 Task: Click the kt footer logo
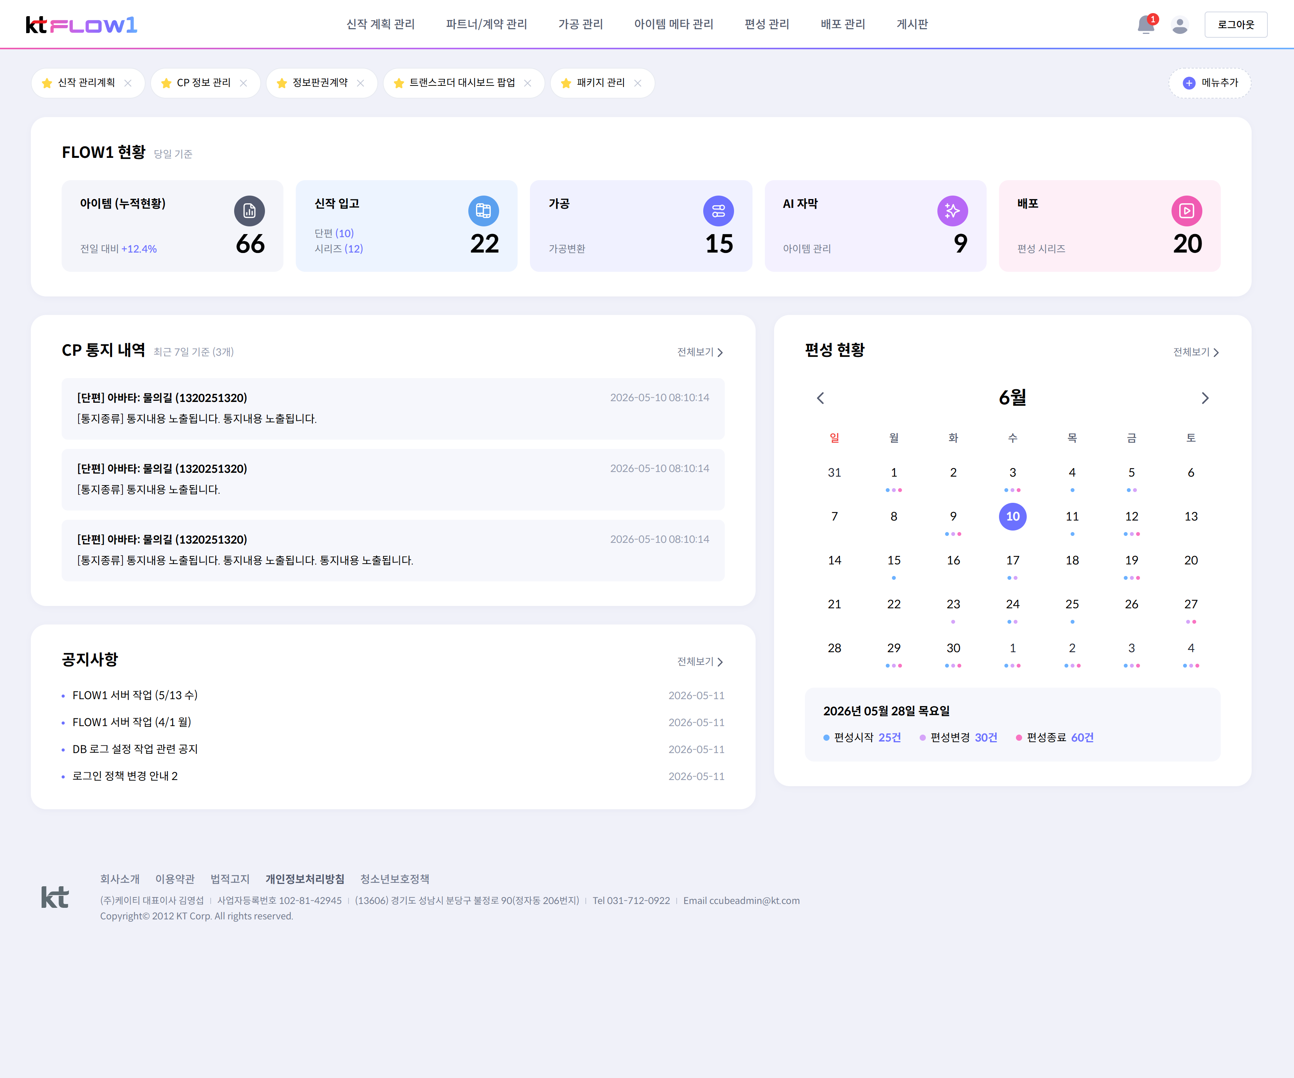[55, 897]
